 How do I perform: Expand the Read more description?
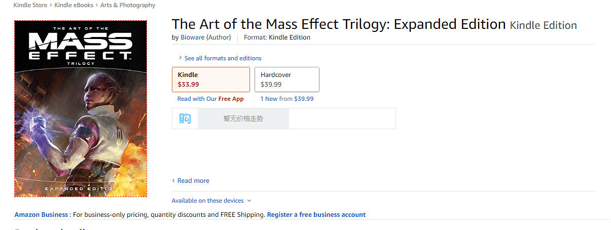point(193,181)
